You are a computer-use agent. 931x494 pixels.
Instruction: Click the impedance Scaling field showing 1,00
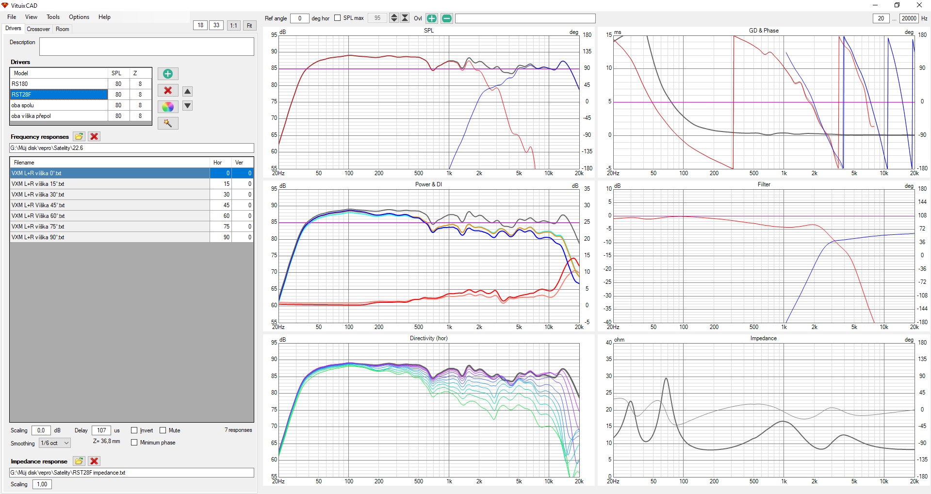(x=42, y=484)
